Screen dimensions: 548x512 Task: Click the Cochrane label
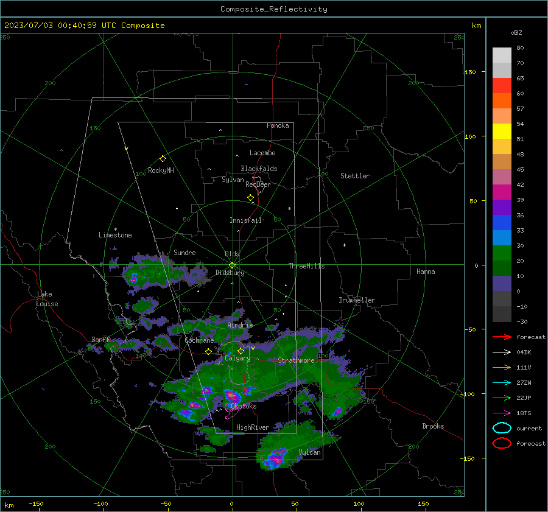(199, 340)
